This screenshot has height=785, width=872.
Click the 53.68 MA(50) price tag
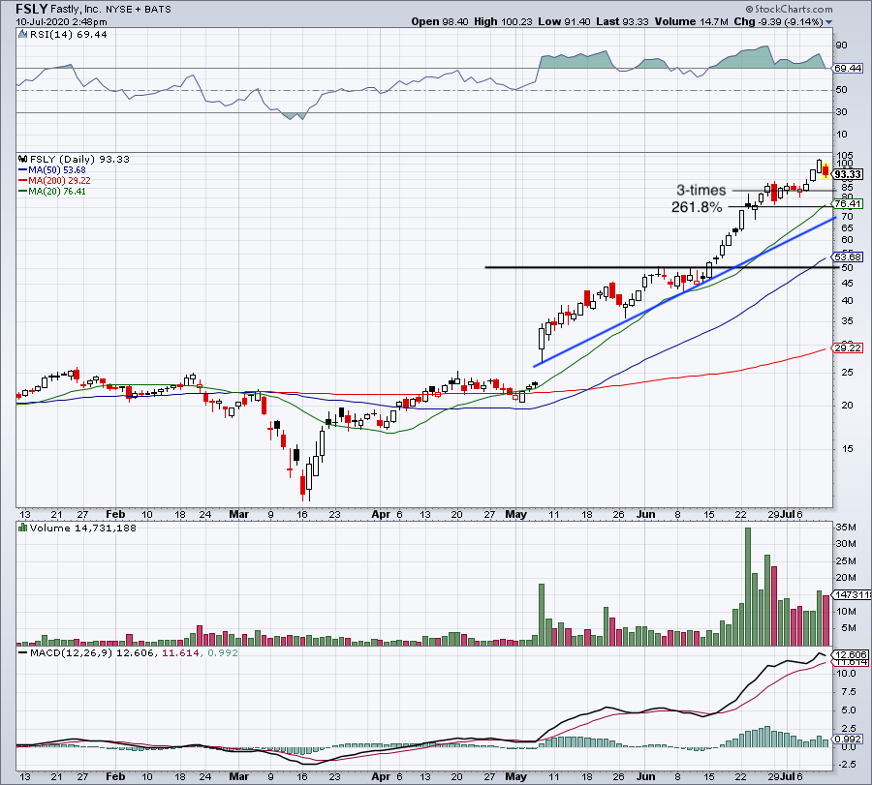(849, 257)
